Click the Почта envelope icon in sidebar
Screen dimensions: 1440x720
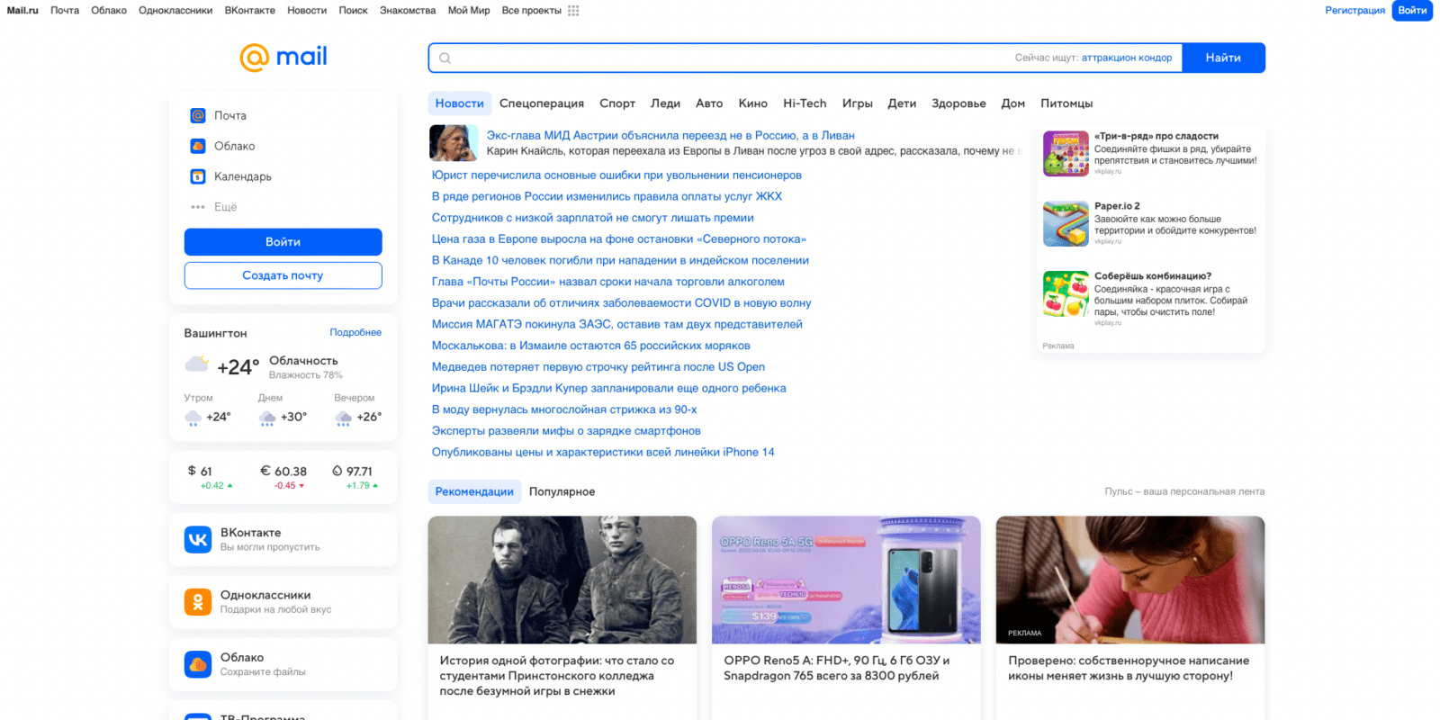click(x=198, y=115)
